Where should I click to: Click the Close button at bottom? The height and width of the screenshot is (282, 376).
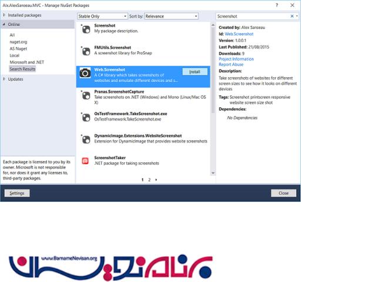click(x=283, y=193)
